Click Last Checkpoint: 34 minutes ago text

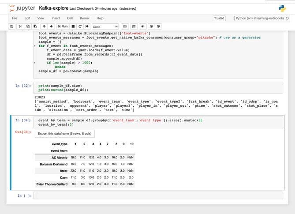coord(93,9)
